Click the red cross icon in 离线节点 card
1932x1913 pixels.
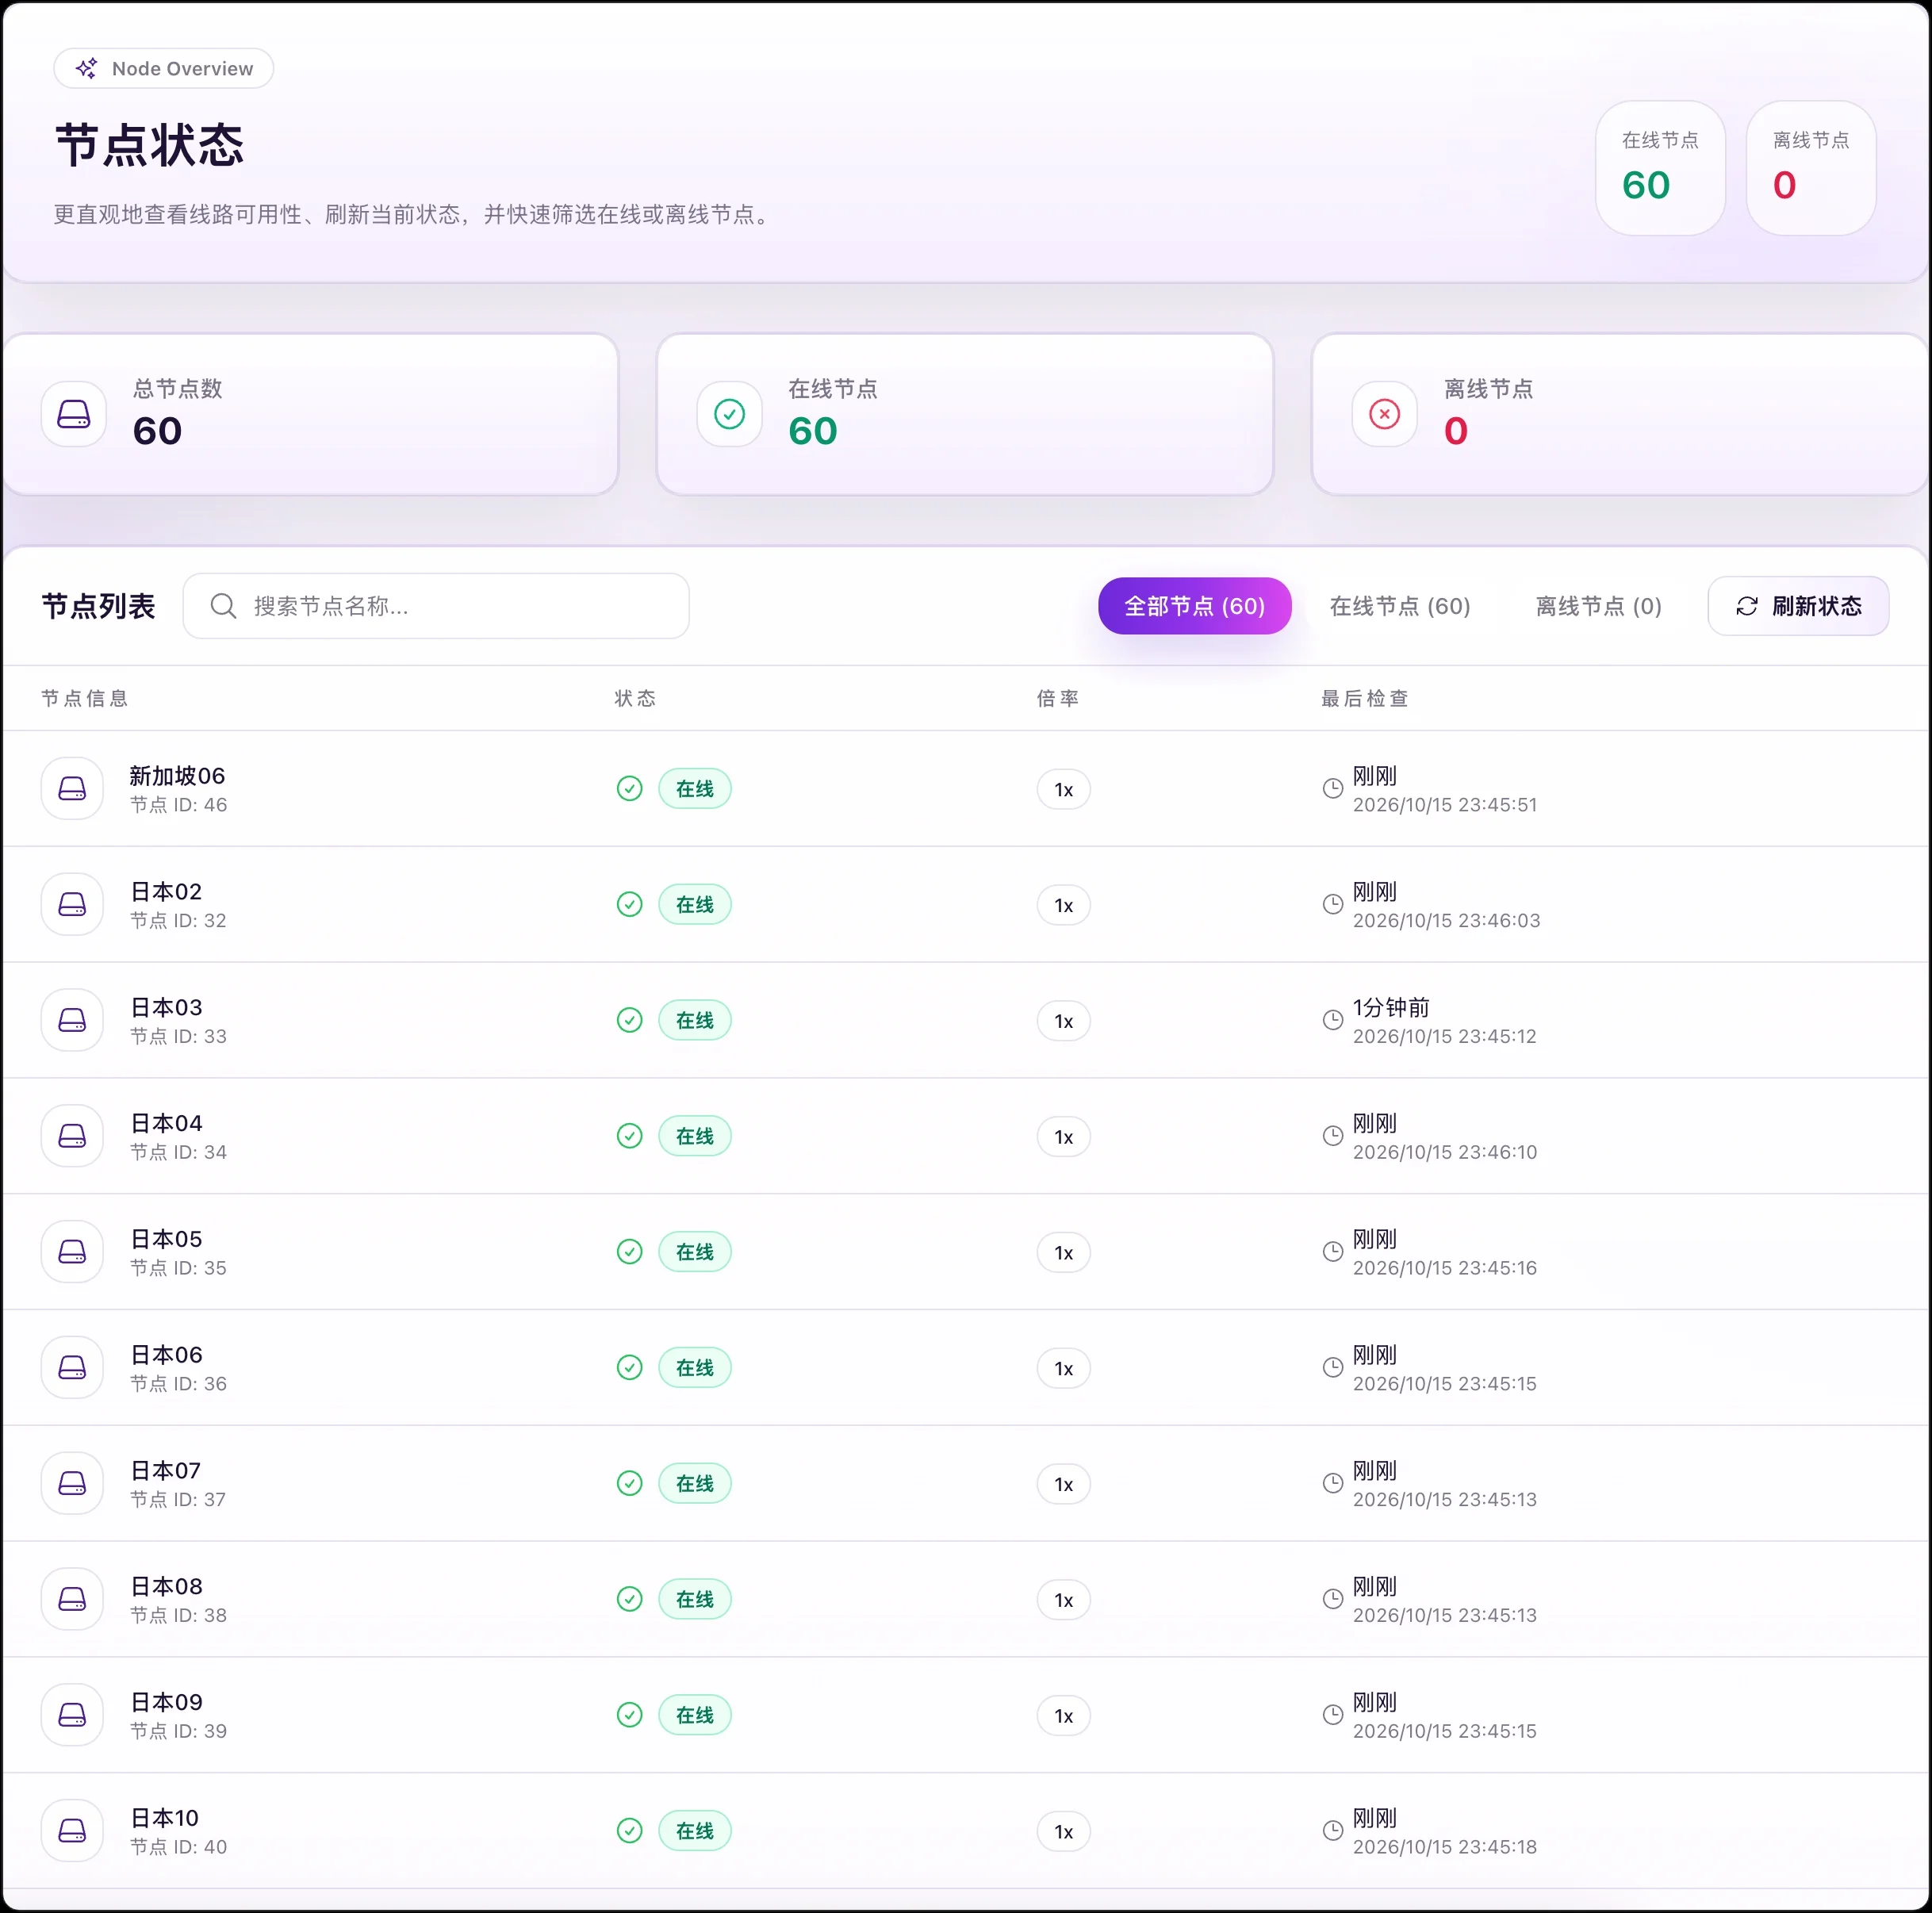coord(1385,414)
